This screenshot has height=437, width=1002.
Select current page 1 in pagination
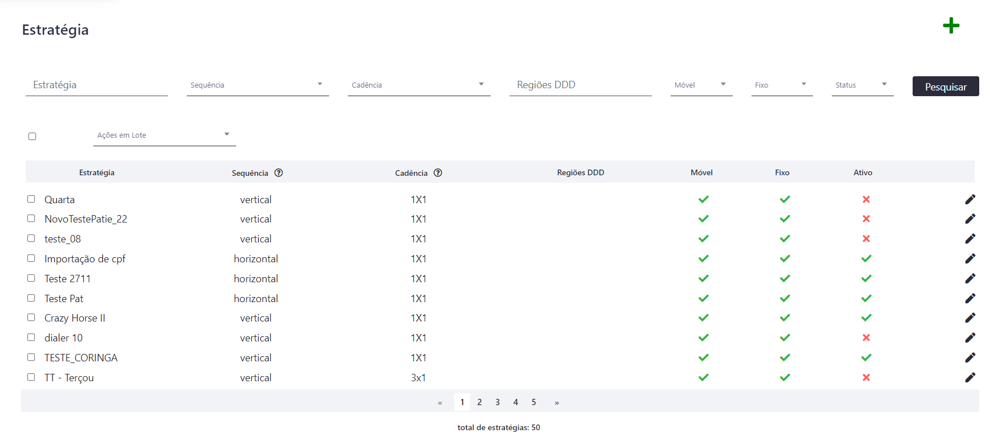click(462, 402)
